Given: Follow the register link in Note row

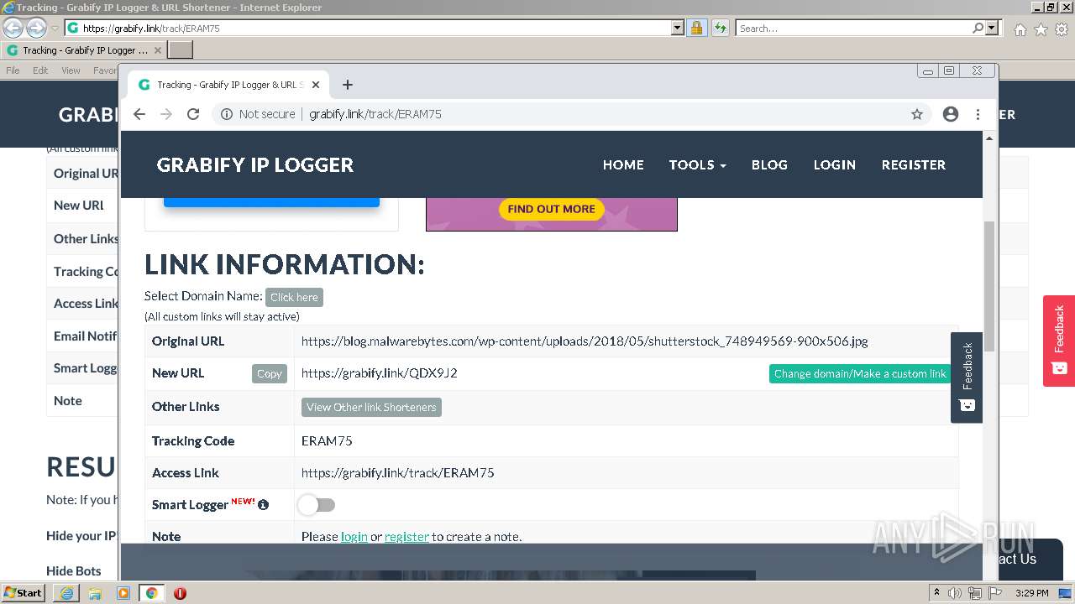Looking at the screenshot, I should [x=406, y=536].
